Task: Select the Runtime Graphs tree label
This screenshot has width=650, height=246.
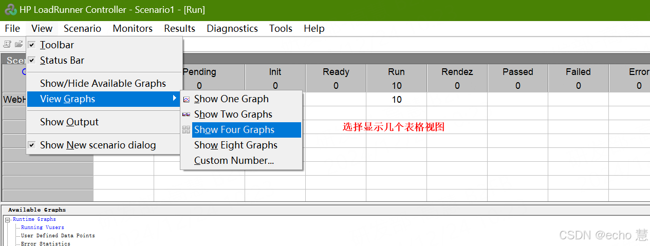Action: click(34, 219)
